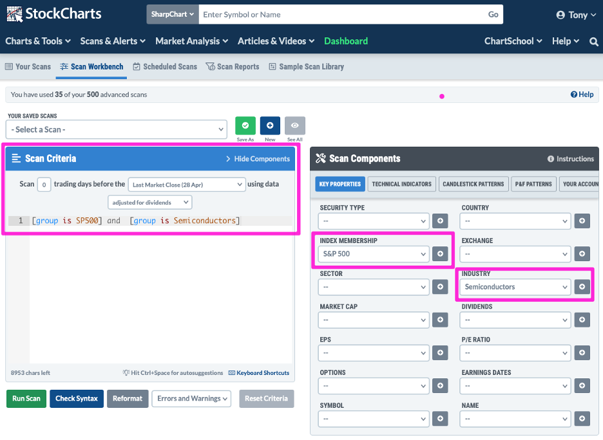The height and width of the screenshot is (440, 603).
Task: Click Reset Criteria button
Action: tap(266, 399)
